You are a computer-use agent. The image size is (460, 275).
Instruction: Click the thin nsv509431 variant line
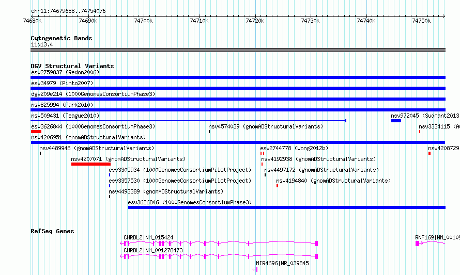pyautogui.click(x=188, y=121)
